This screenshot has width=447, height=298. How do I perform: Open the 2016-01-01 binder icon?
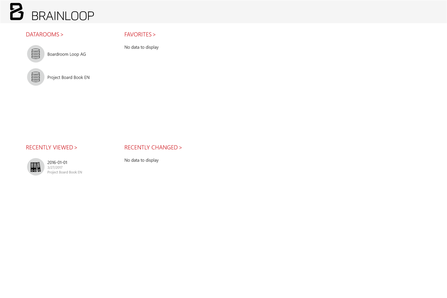(36, 167)
